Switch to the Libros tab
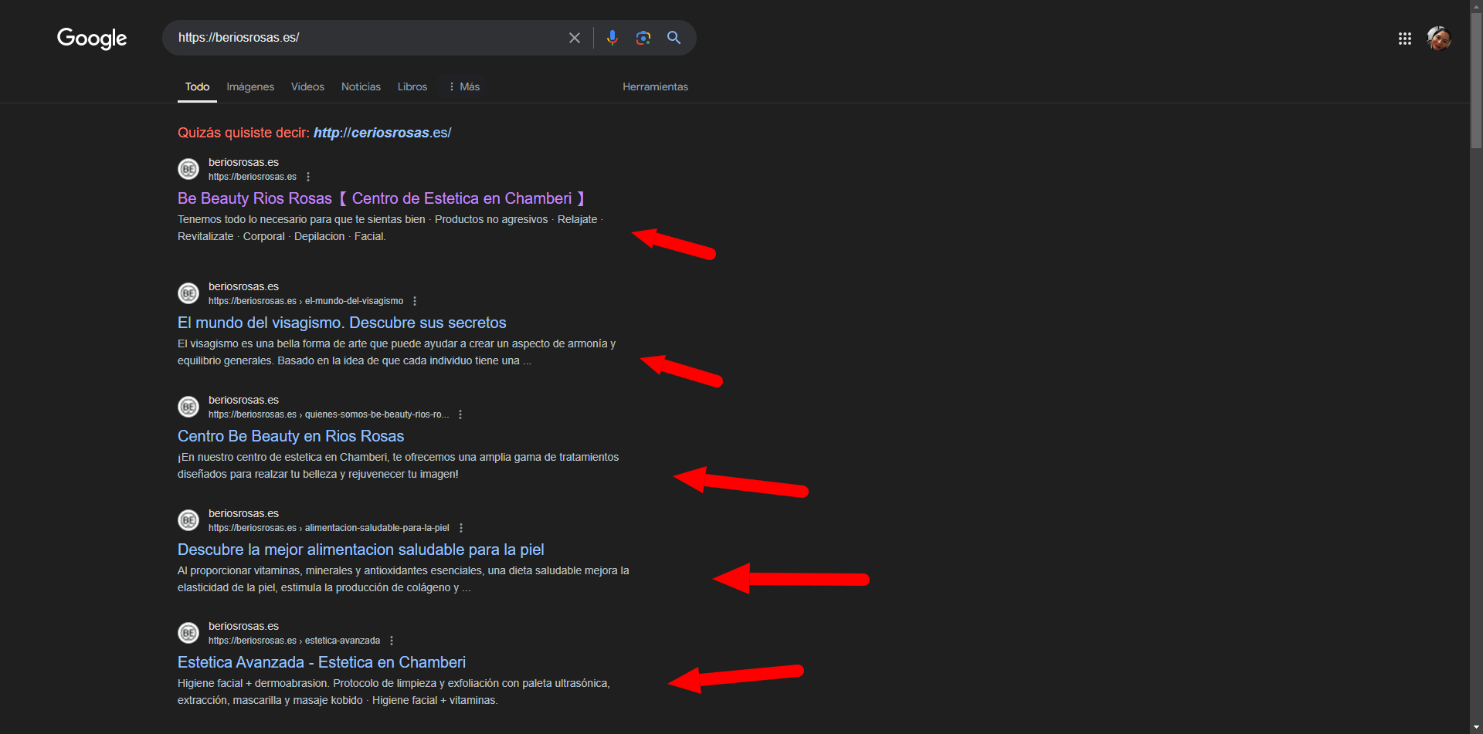This screenshot has height=734, width=1483. pos(412,87)
